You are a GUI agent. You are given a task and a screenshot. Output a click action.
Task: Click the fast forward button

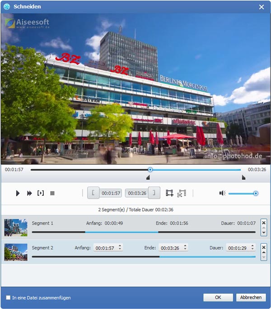point(29,193)
